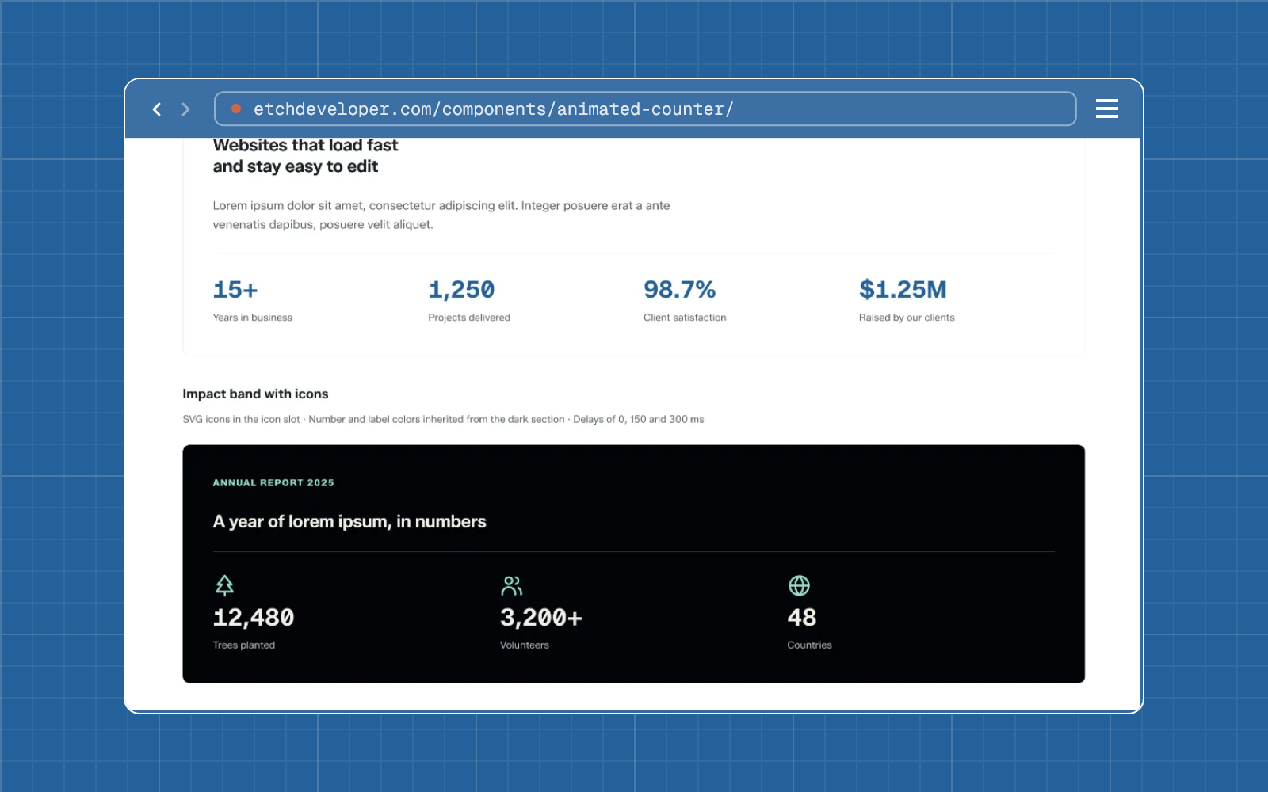Viewport: 1268px width, 792px height.
Task: Click the Client satisfaction label
Action: point(685,318)
